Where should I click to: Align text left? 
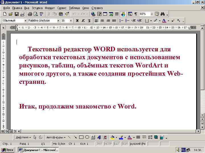point(97,21)
